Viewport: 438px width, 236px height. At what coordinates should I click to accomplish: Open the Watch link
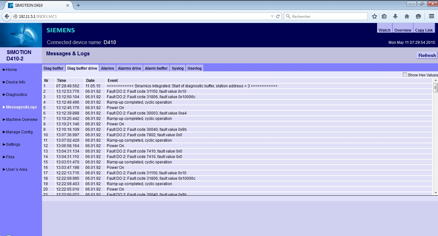(384, 28)
